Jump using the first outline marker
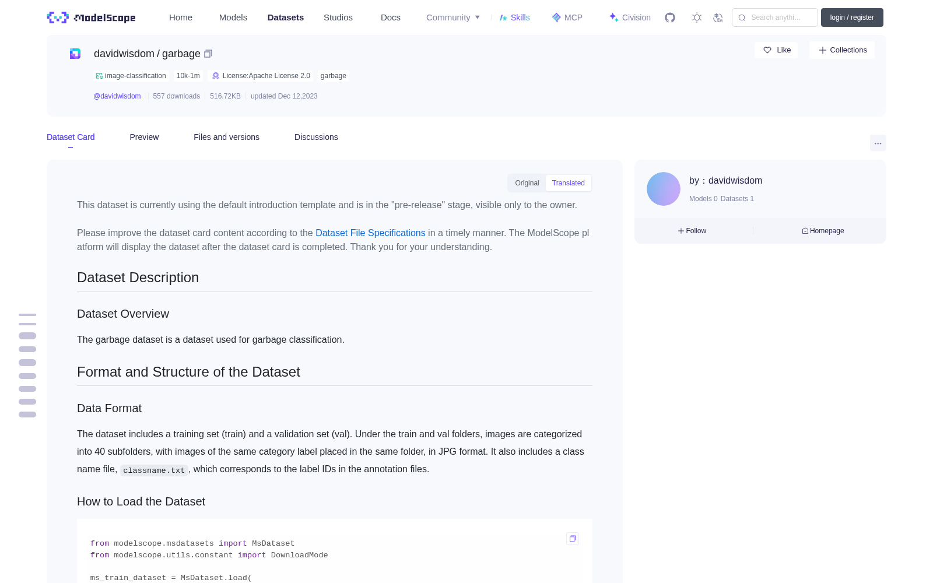Viewport: 933px width, 583px height. coord(27,315)
